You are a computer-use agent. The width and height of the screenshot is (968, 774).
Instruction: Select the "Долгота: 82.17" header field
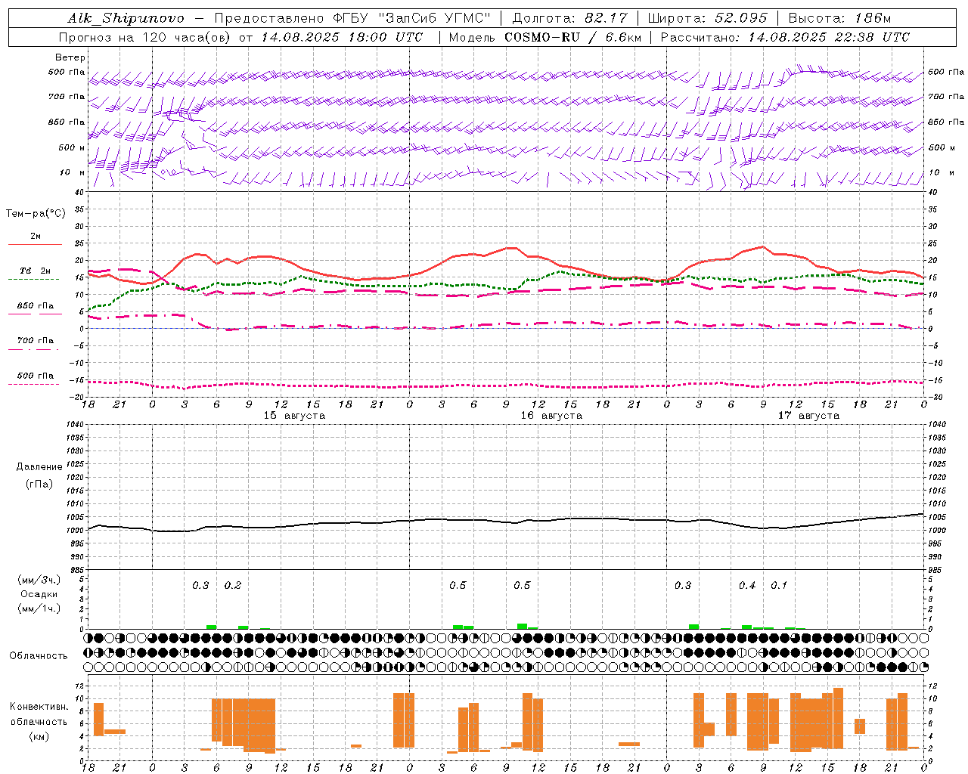click(x=569, y=18)
